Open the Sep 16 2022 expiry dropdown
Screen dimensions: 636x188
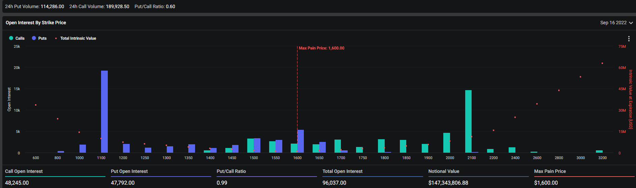coord(613,23)
